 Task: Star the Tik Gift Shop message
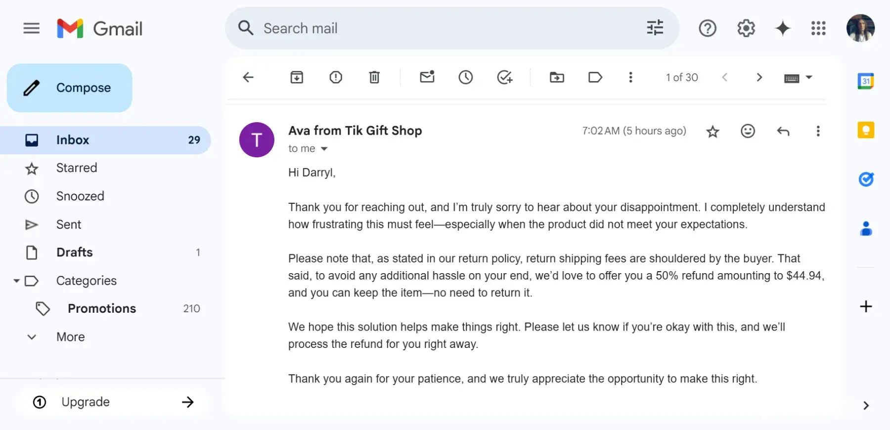coord(712,131)
